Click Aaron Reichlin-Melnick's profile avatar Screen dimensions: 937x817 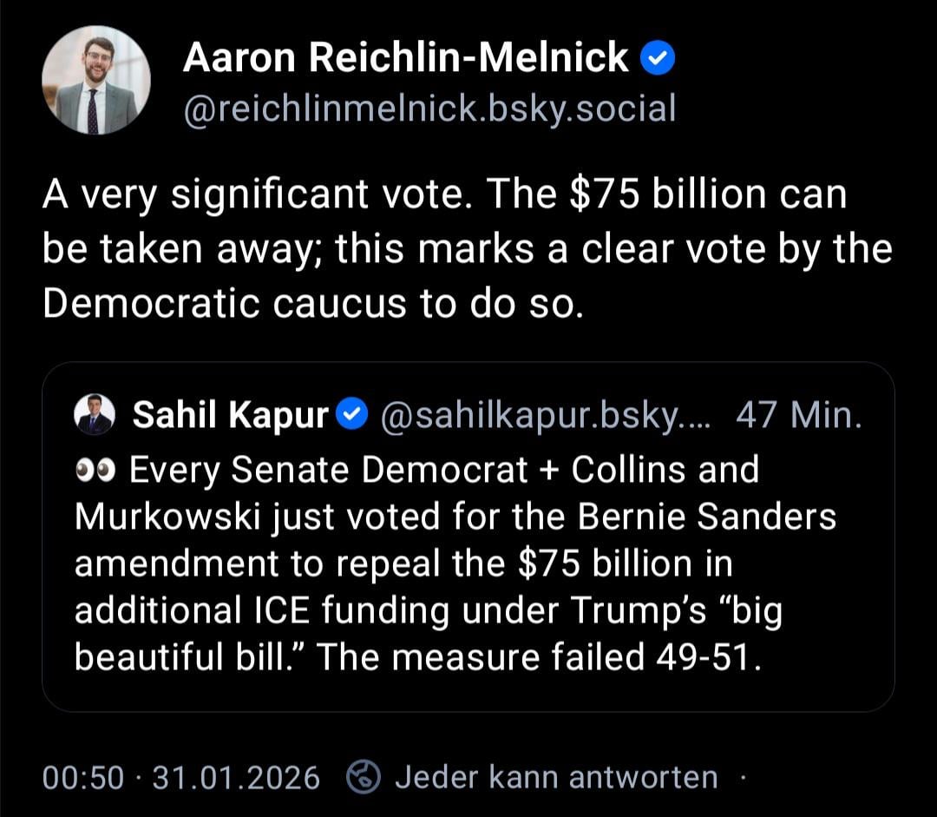[x=96, y=80]
